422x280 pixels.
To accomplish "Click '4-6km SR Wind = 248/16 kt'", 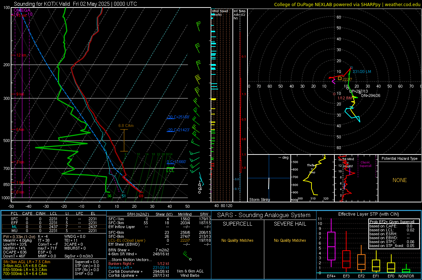I will click(x=139, y=254).
